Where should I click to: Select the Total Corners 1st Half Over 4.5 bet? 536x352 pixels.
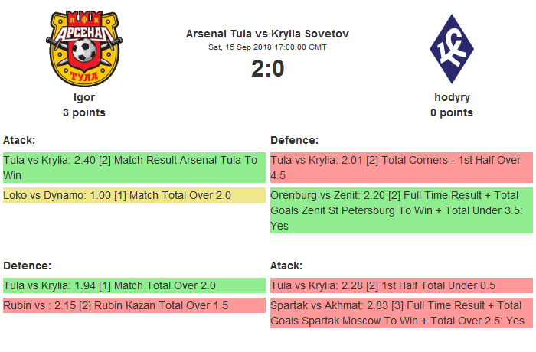401,168
